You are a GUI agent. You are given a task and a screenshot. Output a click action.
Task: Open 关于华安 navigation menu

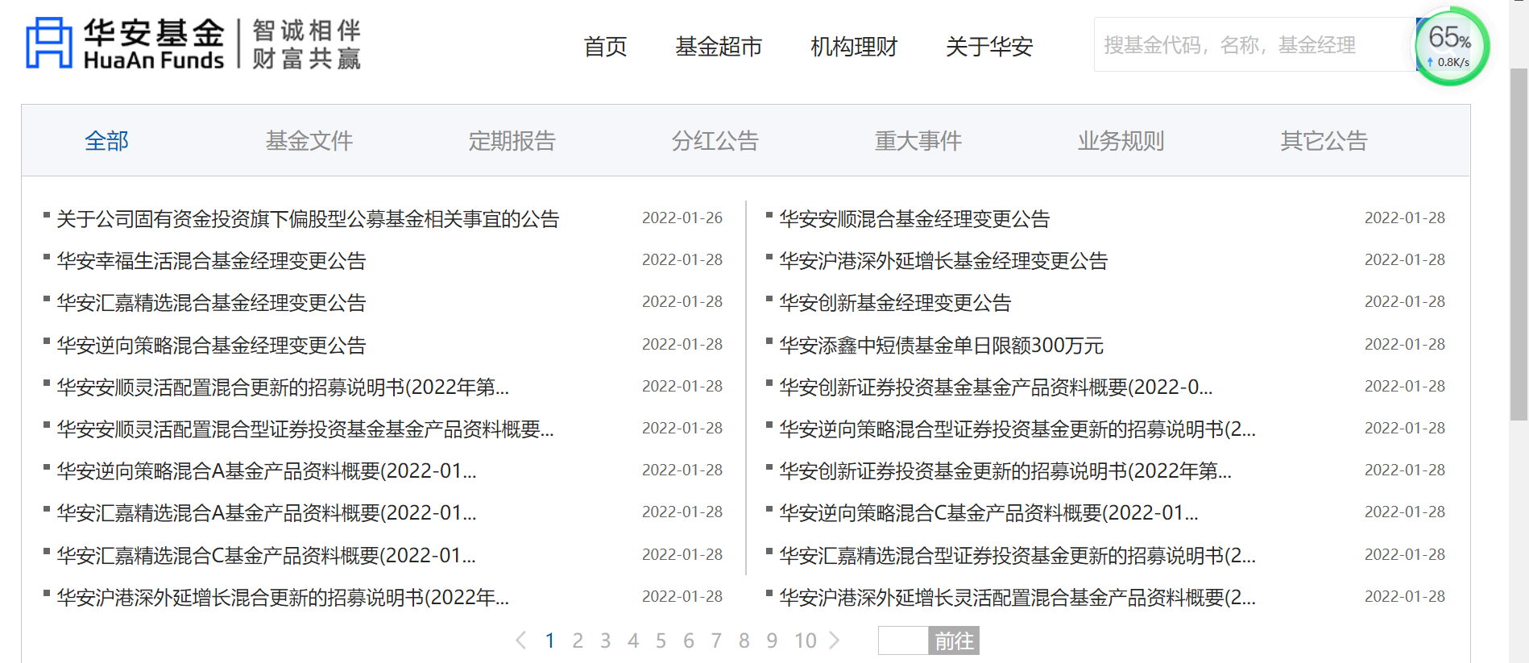[989, 47]
